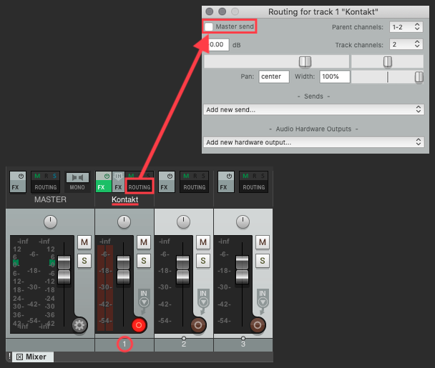Click the routing pan slider handle

(388, 61)
